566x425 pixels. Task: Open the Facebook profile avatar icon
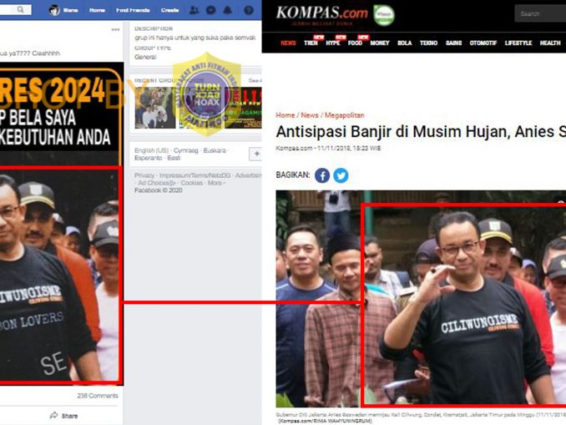point(54,10)
